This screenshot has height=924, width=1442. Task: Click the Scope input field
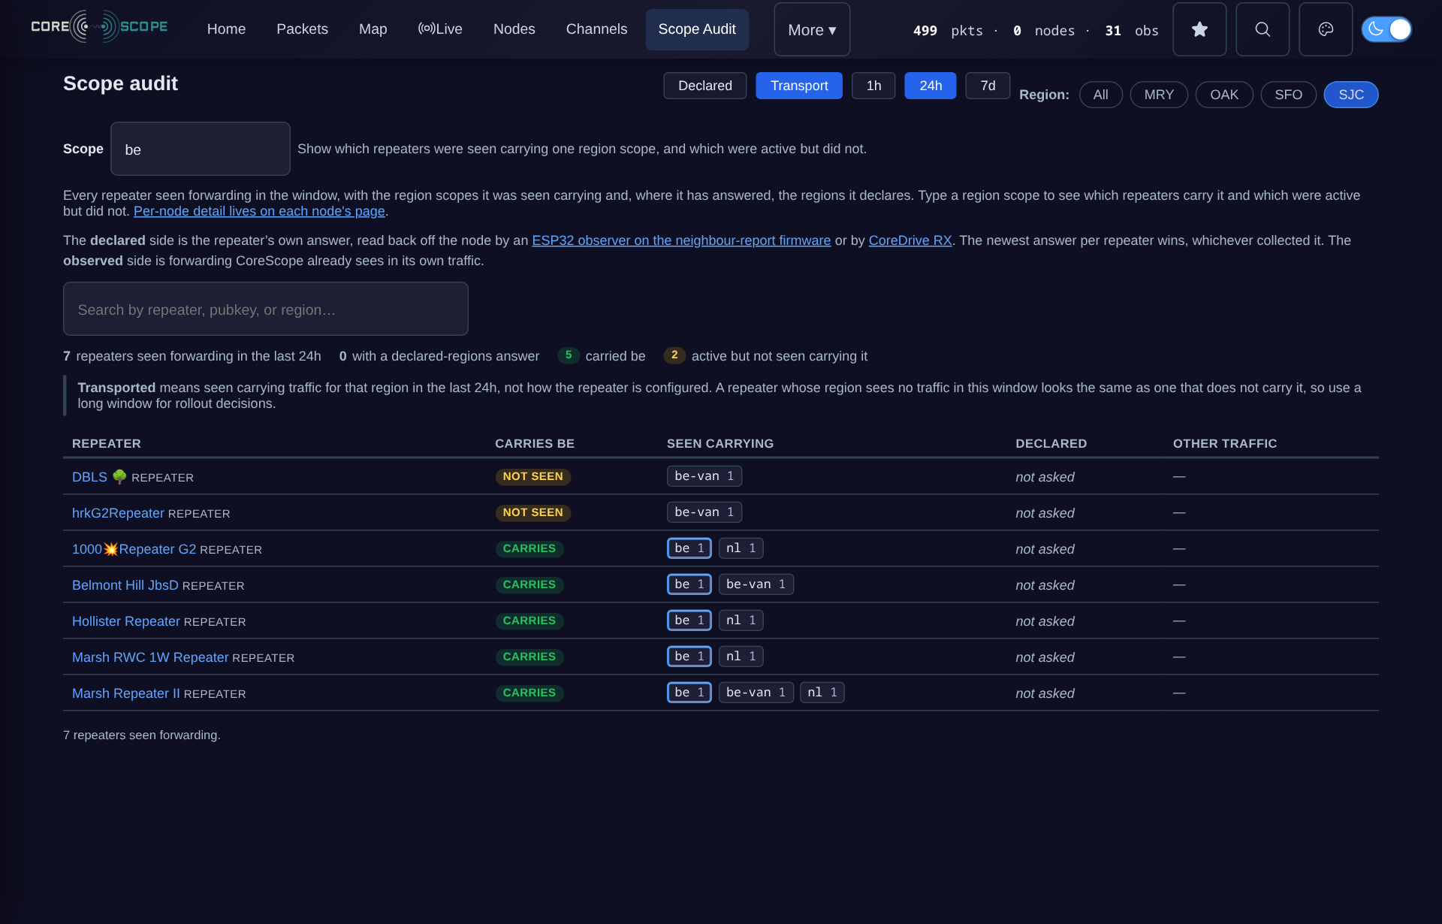[201, 149]
